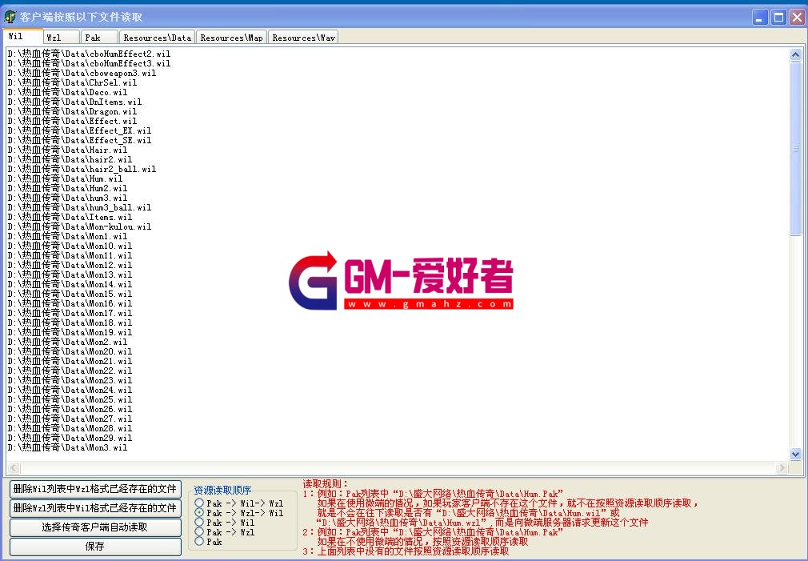
Task: Select read order Pak -> Wil-> Wzl
Action: point(239,503)
